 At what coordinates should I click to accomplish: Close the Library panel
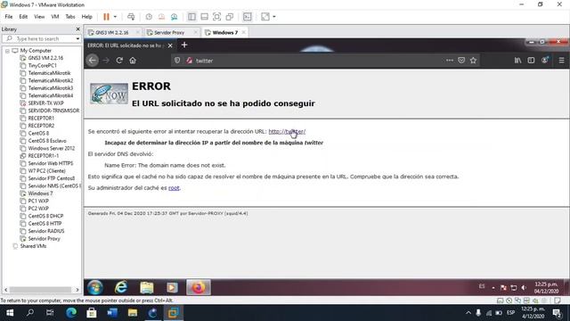pyautogui.click(x=77, y=29)
